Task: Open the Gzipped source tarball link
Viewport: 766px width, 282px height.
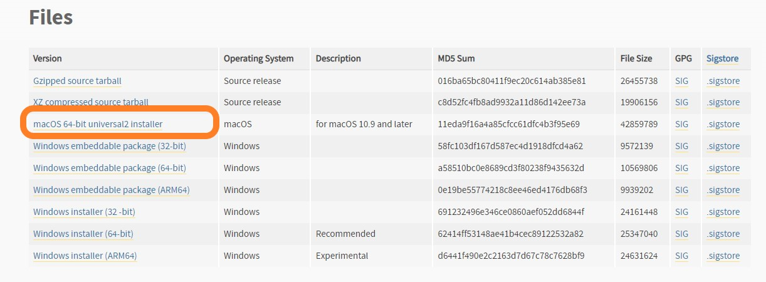Action: point(77,81)
